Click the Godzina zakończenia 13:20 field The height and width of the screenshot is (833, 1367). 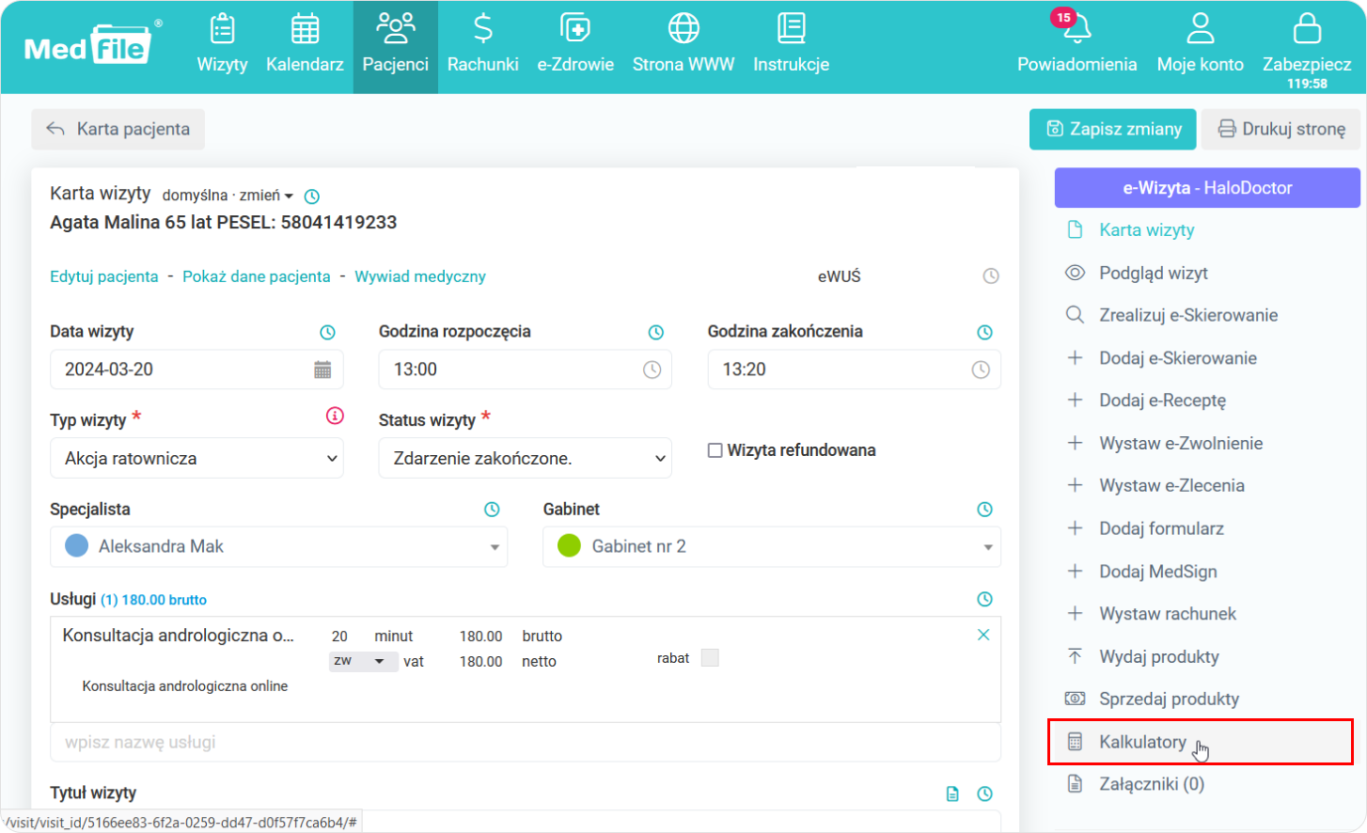(854, 369)
